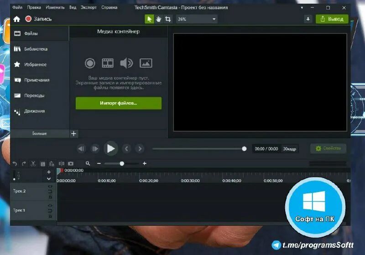The width and height of the screenshot is (365, 255).
Task: Click the timeline zoom slider handle
Action: click(x=122, y=164)
